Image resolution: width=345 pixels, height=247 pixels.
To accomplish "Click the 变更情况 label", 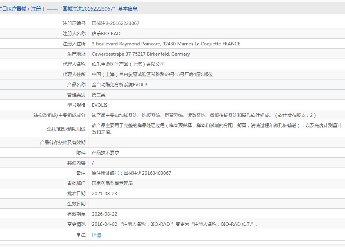I will pyautogui.click(x=76, y=224).
